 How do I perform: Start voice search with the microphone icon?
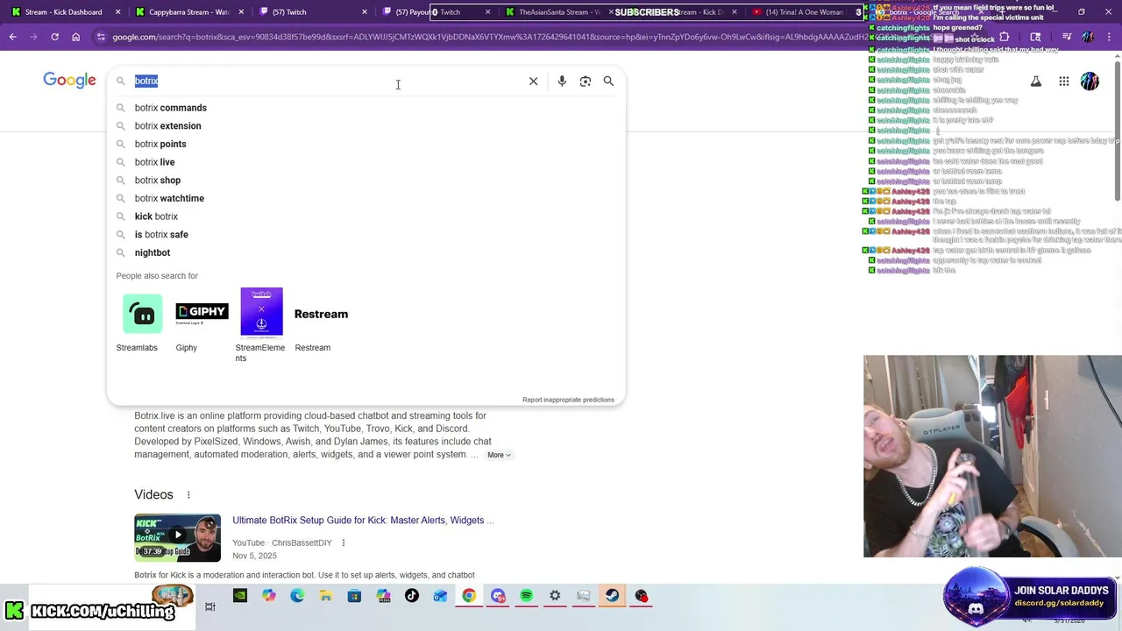coord(562,81)
